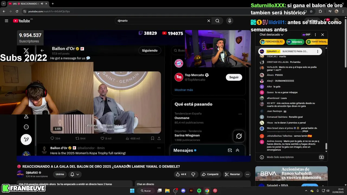Screen dimensions: 347x195
Task: Show hidden system tray icons chevron
Action: [x=306, y=191]
